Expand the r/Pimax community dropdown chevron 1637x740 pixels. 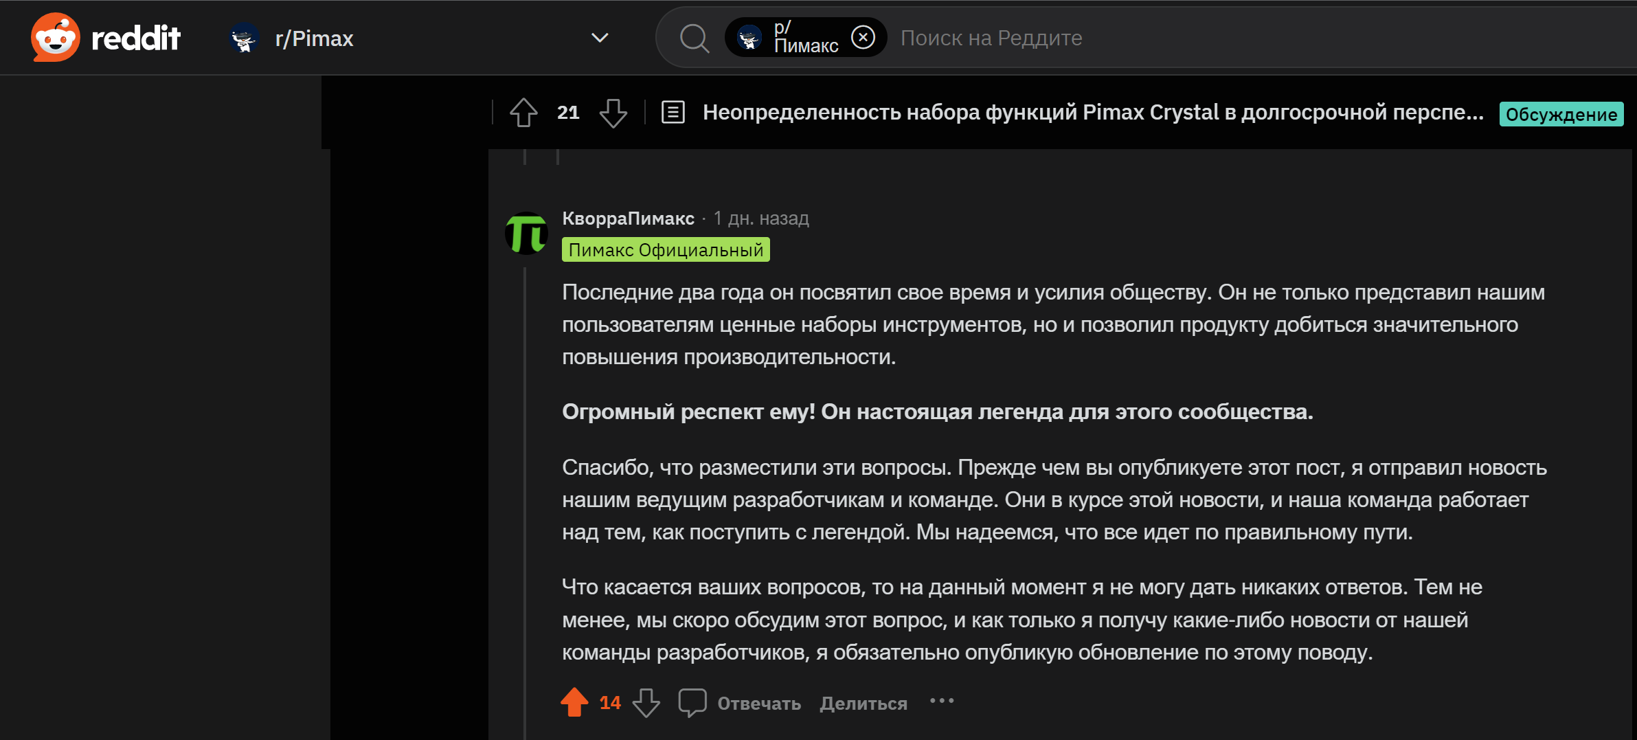coord(600,38)
